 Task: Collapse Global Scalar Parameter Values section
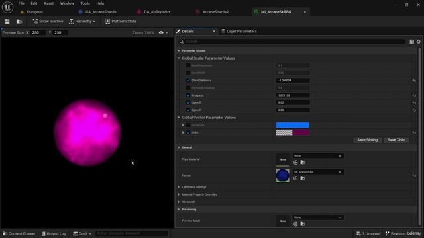[178, 58]
